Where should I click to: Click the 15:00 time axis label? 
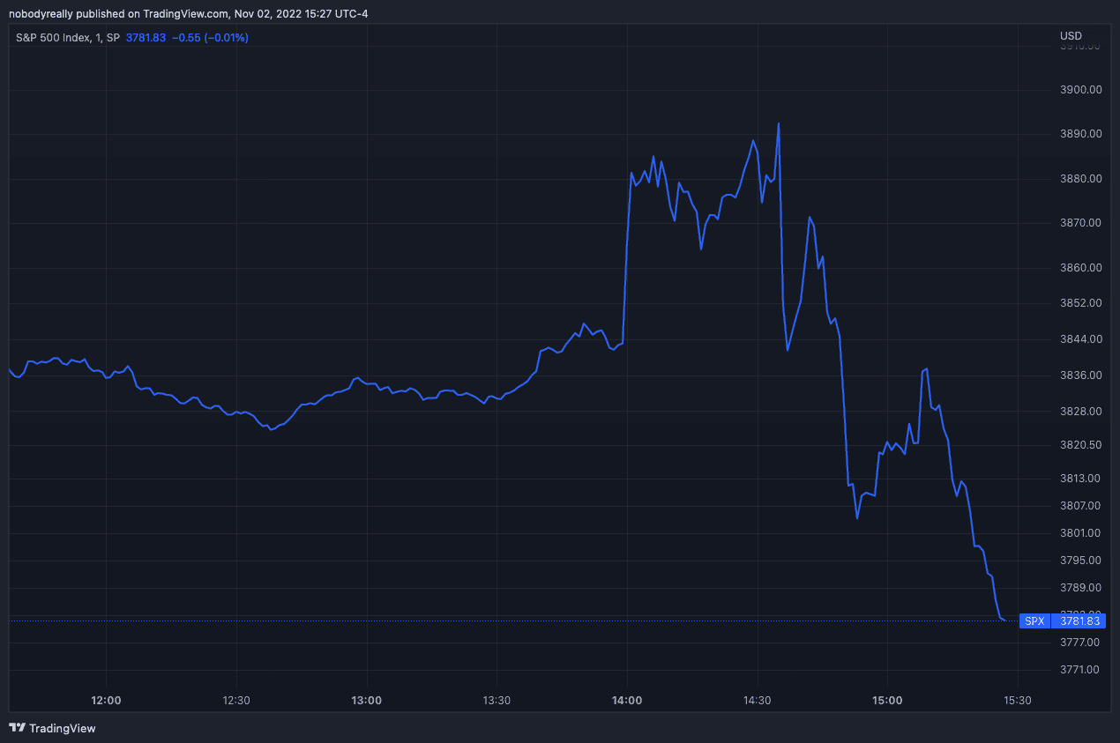click(x=887, y=701)
